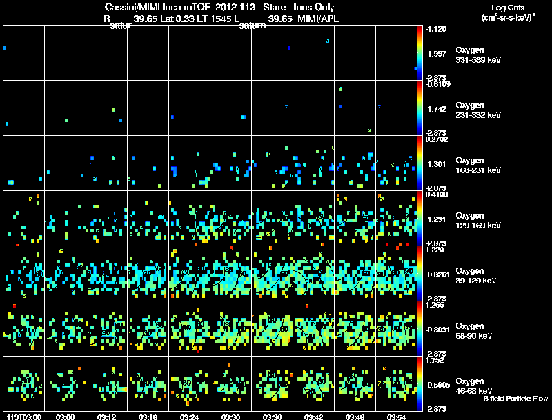The width and height of the screenshot is (552, 420).
Task: Click the Oxygen 231-332 keV color bar
Action: point(420,108)
